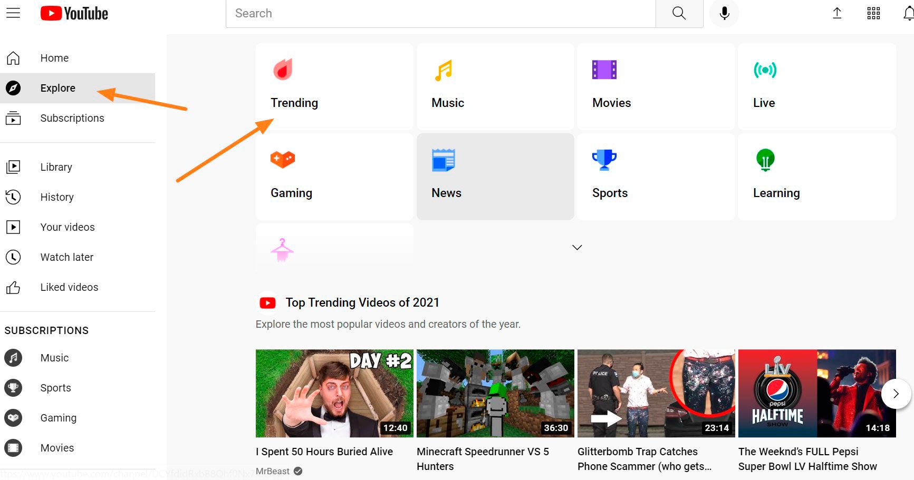The width and height of the screenshot is (914, 480).
Task: Open Gaming under Subscriptions list
Action: pos(59,418)
